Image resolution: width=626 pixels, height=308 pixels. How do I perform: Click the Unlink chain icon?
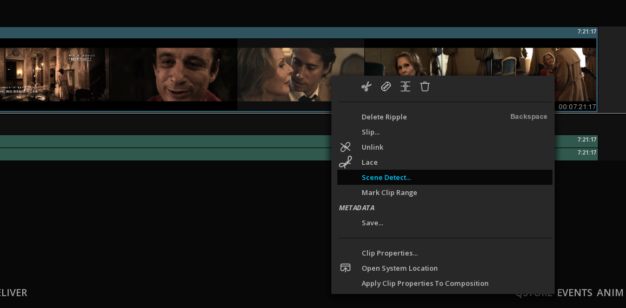[x=345, y=147]
